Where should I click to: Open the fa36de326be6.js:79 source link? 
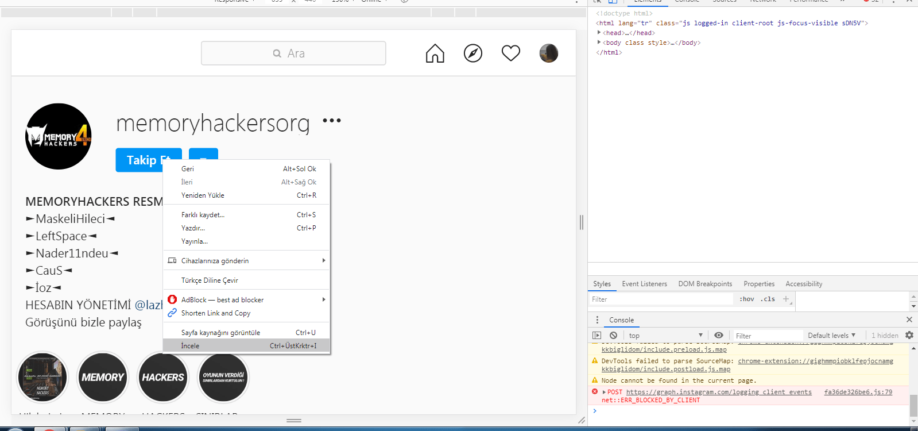pos(858,392)
